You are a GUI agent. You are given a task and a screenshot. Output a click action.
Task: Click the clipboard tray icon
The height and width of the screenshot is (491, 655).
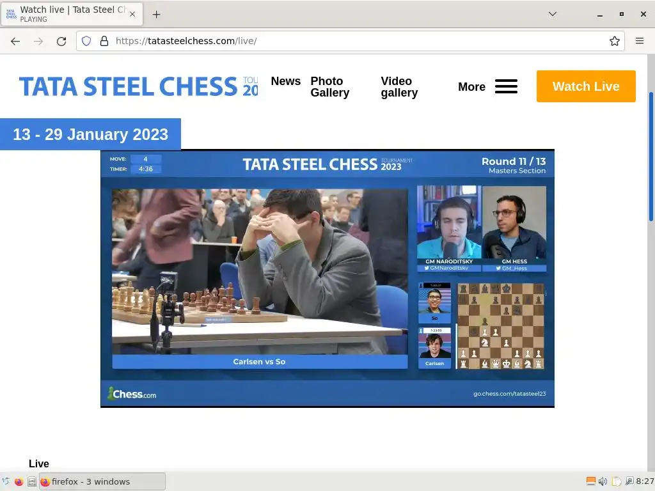(x=617, y=481)
